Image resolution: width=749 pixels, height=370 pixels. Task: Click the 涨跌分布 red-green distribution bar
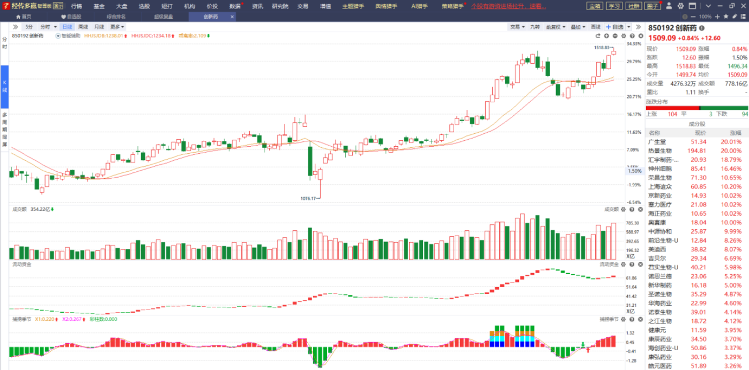point(696,108)
